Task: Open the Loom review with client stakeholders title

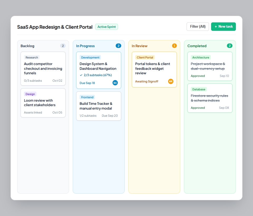Action: (x=40, y=102)
